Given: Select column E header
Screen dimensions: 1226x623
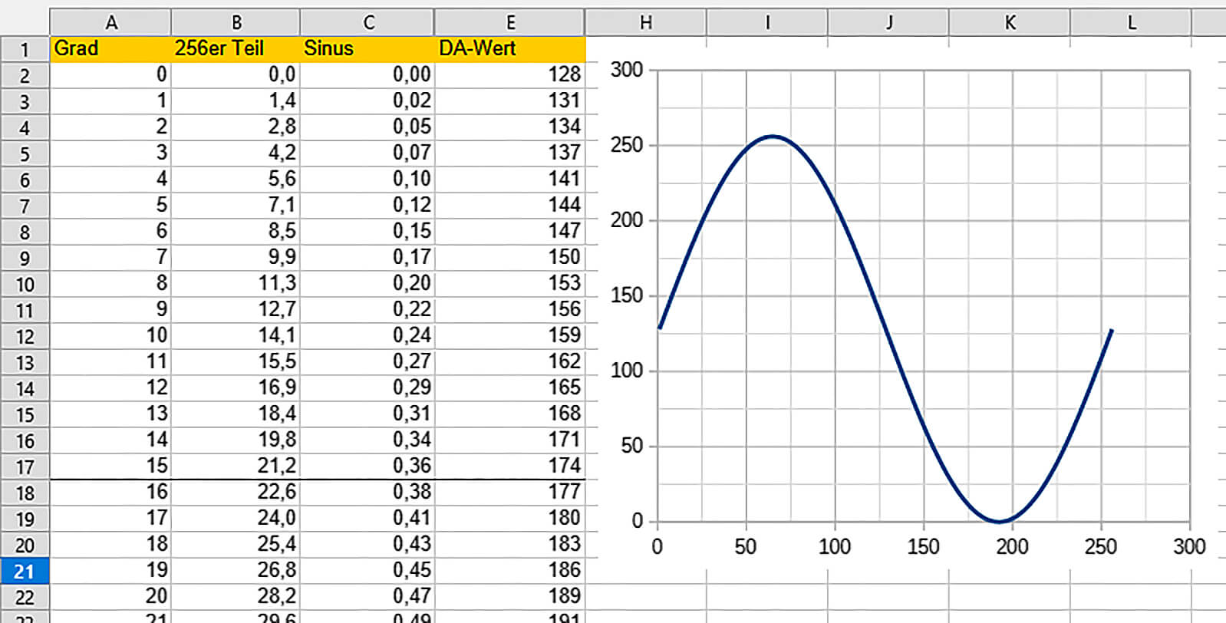Looking at the screenshot, I should [509, 22].
